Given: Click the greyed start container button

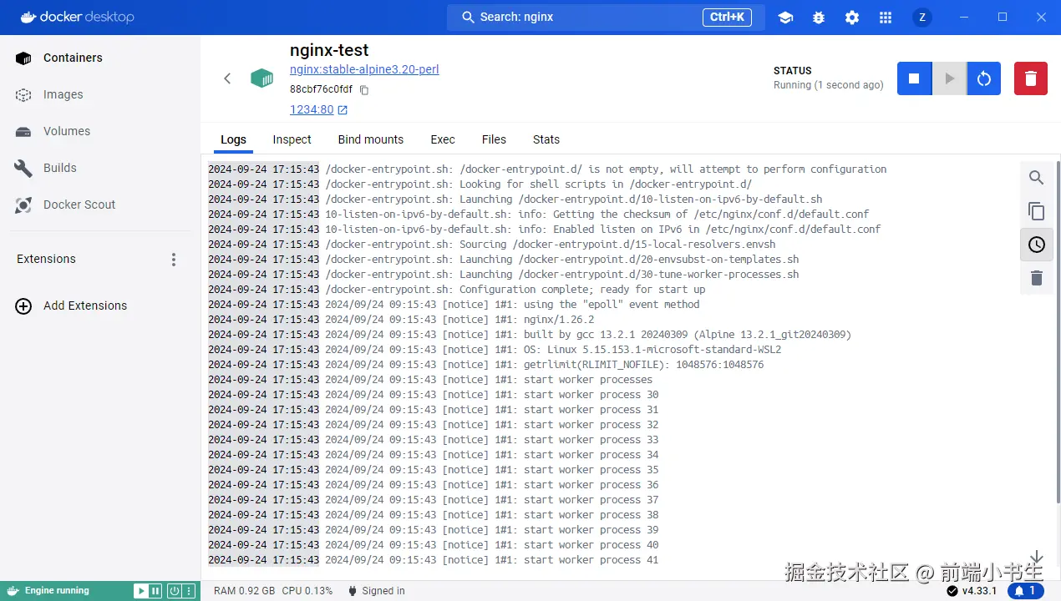Looking at the screenshot, I should click(x=949, y=78).
